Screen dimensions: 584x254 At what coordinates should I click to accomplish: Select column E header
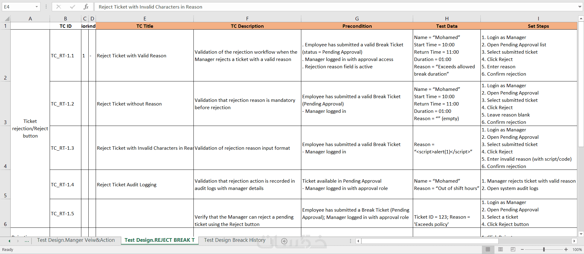[145, 19]
